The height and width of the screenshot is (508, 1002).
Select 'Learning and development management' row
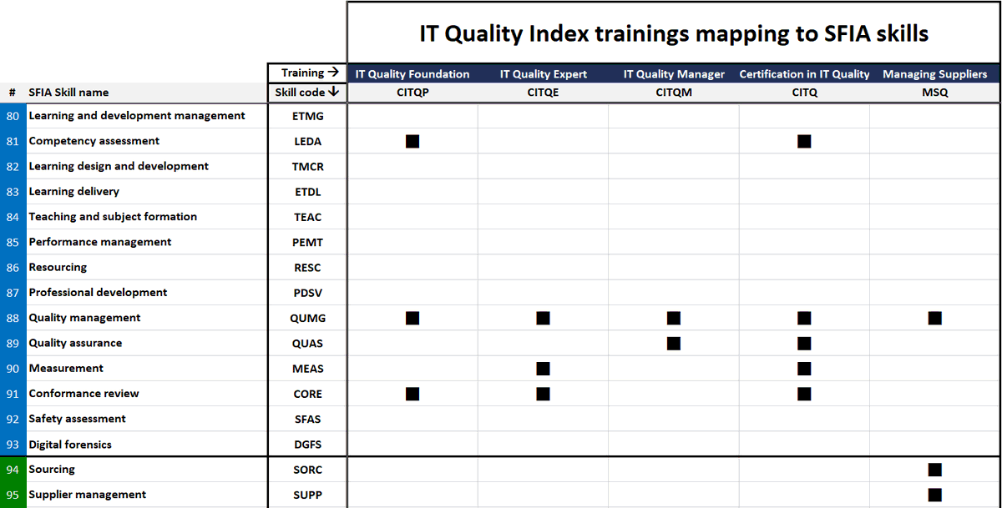pyautogui.click(x=137, y=116)
